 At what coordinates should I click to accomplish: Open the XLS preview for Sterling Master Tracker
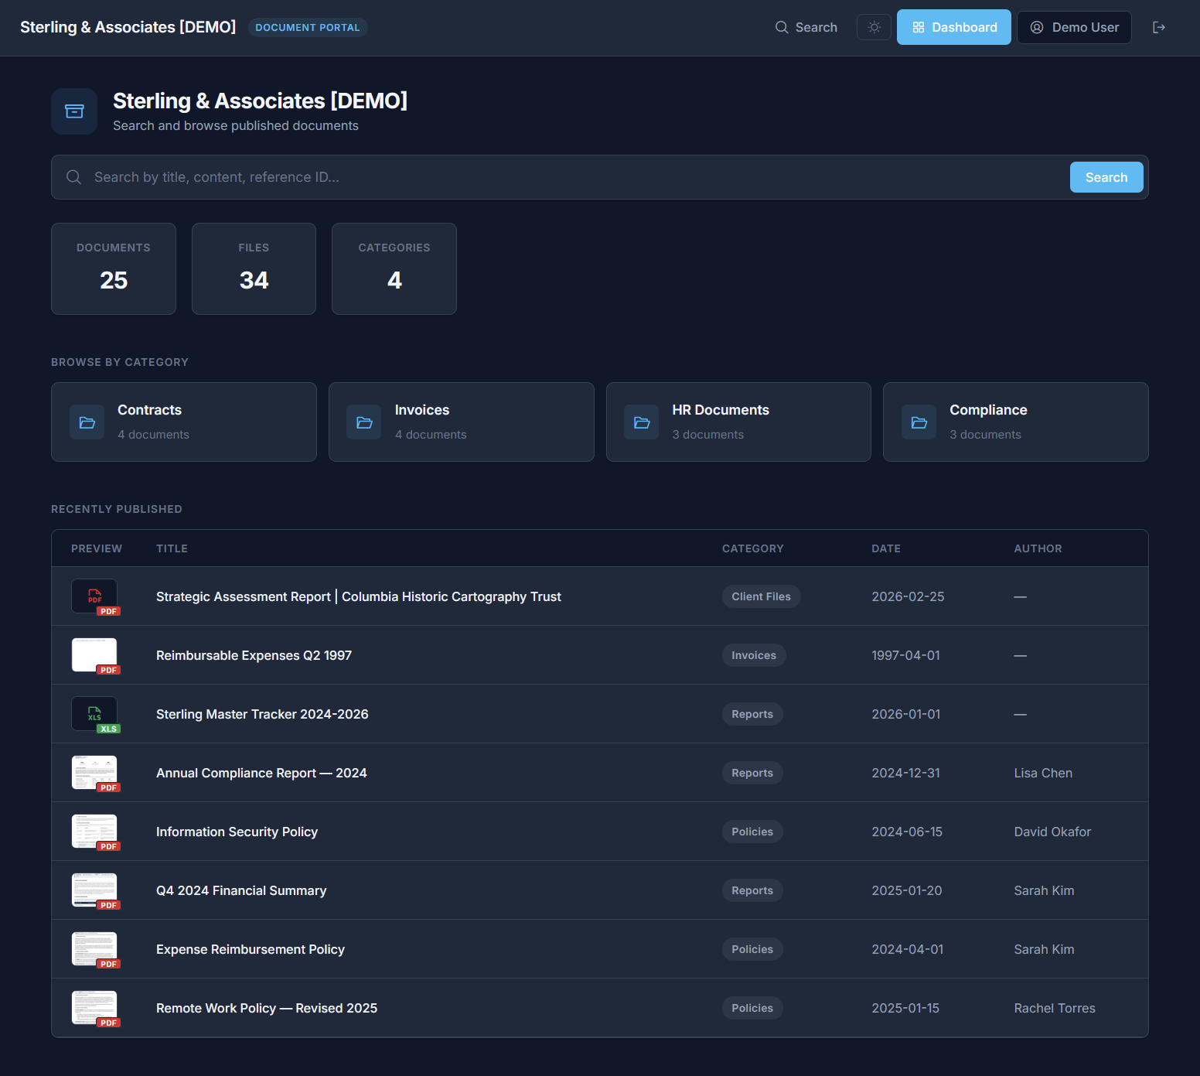click(x=95, y=713)
